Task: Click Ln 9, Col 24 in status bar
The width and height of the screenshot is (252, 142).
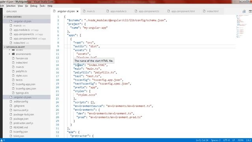Action: pyautogui.click(x=202, y=140)
